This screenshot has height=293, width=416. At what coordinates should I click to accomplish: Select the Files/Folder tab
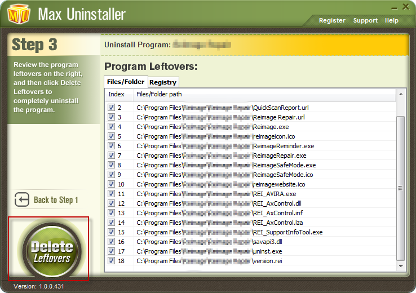pyautogui.click(x=126, y=82)
